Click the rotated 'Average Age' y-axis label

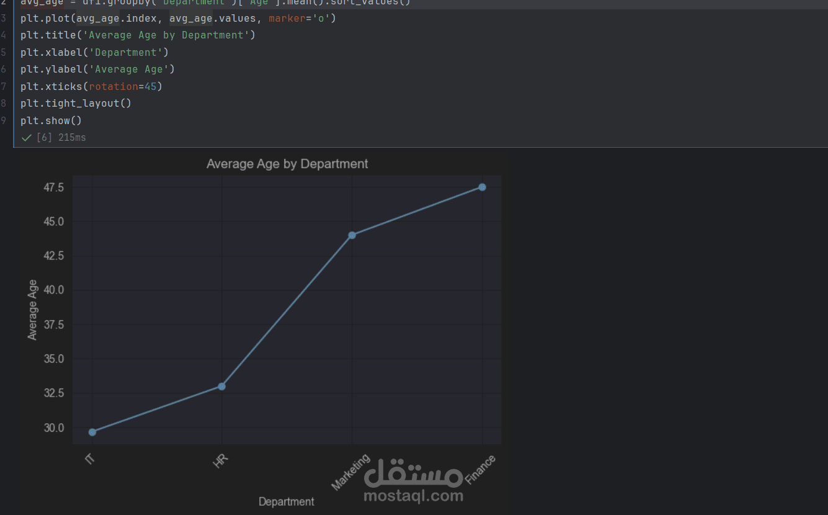(32, 310)
